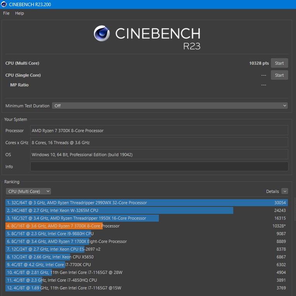Open the Help menu
Screen dimensions: 296x296
coord(19,13)
